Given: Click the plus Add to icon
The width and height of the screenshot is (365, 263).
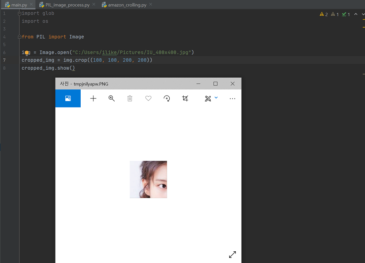Looking at the screenshot, I should 93,98.
